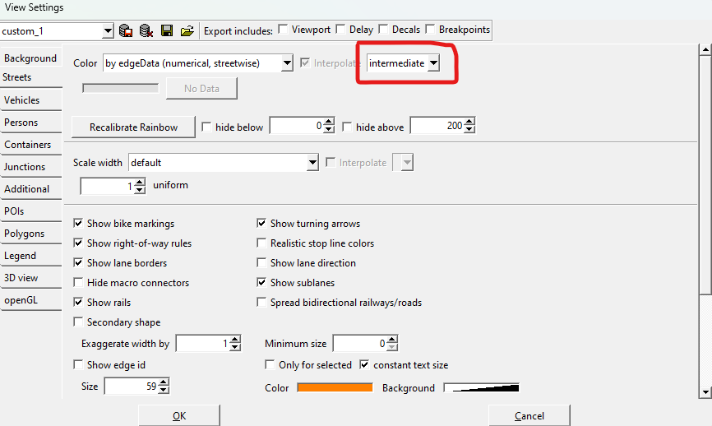Toggle Scale width Interpolate checkbox
This screenshot has width=712, height=426.
point(331,162)
